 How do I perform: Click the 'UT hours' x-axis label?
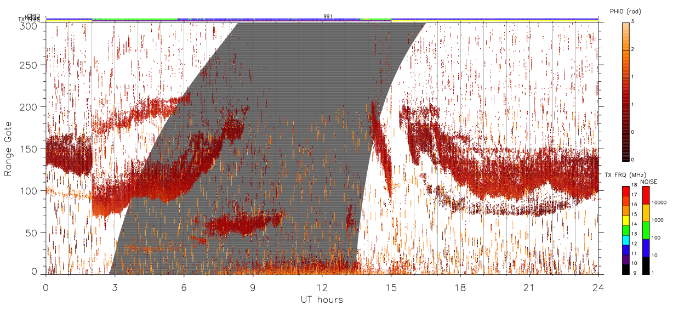[322, 299]
